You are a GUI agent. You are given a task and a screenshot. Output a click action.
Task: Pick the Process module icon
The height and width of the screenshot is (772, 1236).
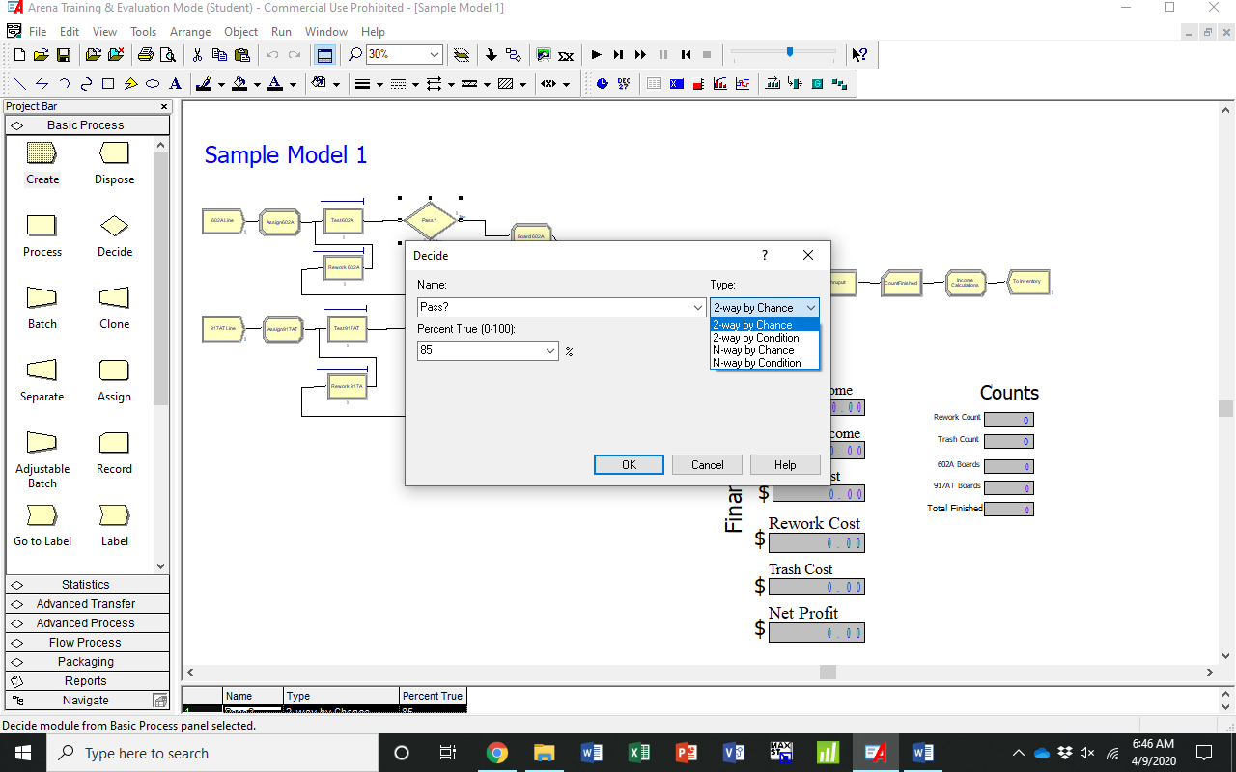[42, 225]
